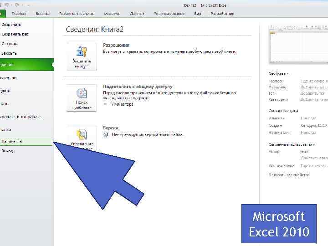Screen dimensions: 328x246
Task: Click Показать все свойства link
Action: (289, 175)
